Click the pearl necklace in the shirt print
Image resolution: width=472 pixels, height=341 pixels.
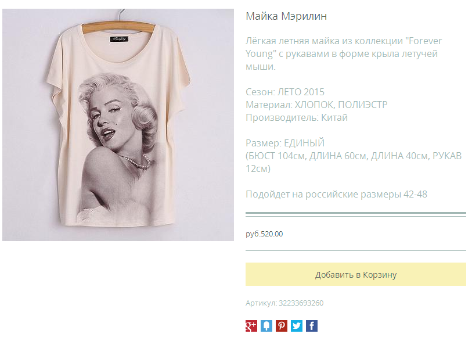136,161
